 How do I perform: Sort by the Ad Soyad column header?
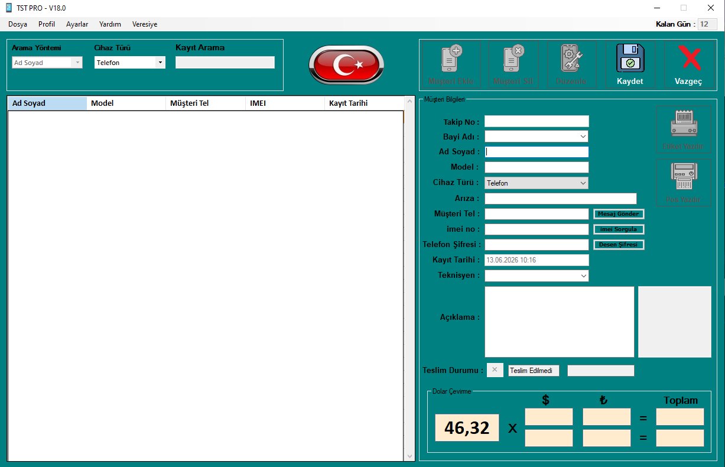point(47,103)
